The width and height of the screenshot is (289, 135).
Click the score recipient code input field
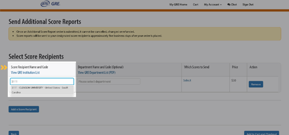42,82
